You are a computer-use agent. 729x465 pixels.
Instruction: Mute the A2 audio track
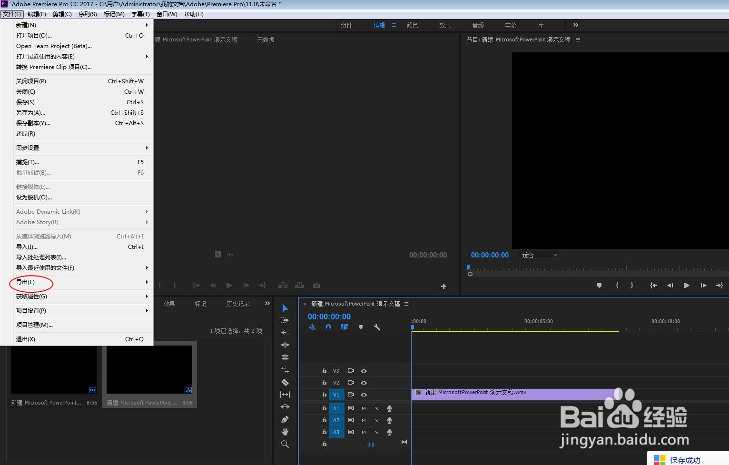[x=364, y=420]
